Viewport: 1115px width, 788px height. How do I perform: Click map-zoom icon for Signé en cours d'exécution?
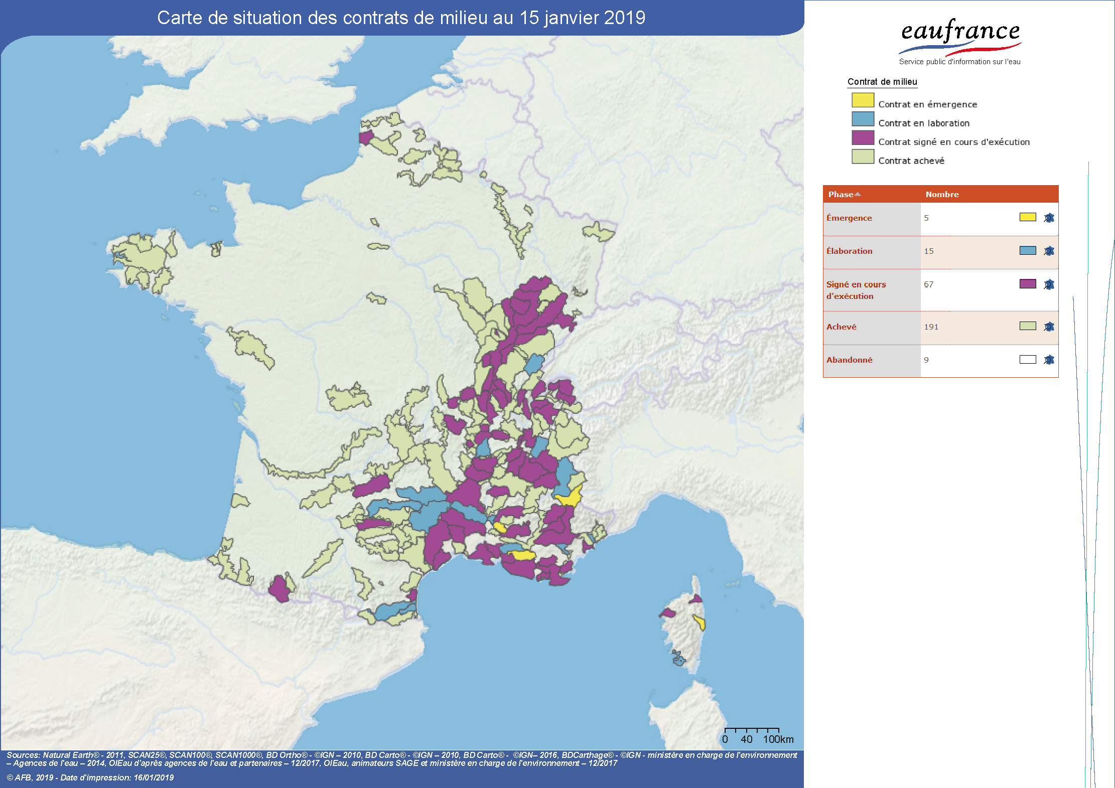point(1049,284)
